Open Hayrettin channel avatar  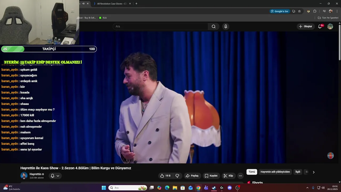[24, 175]
